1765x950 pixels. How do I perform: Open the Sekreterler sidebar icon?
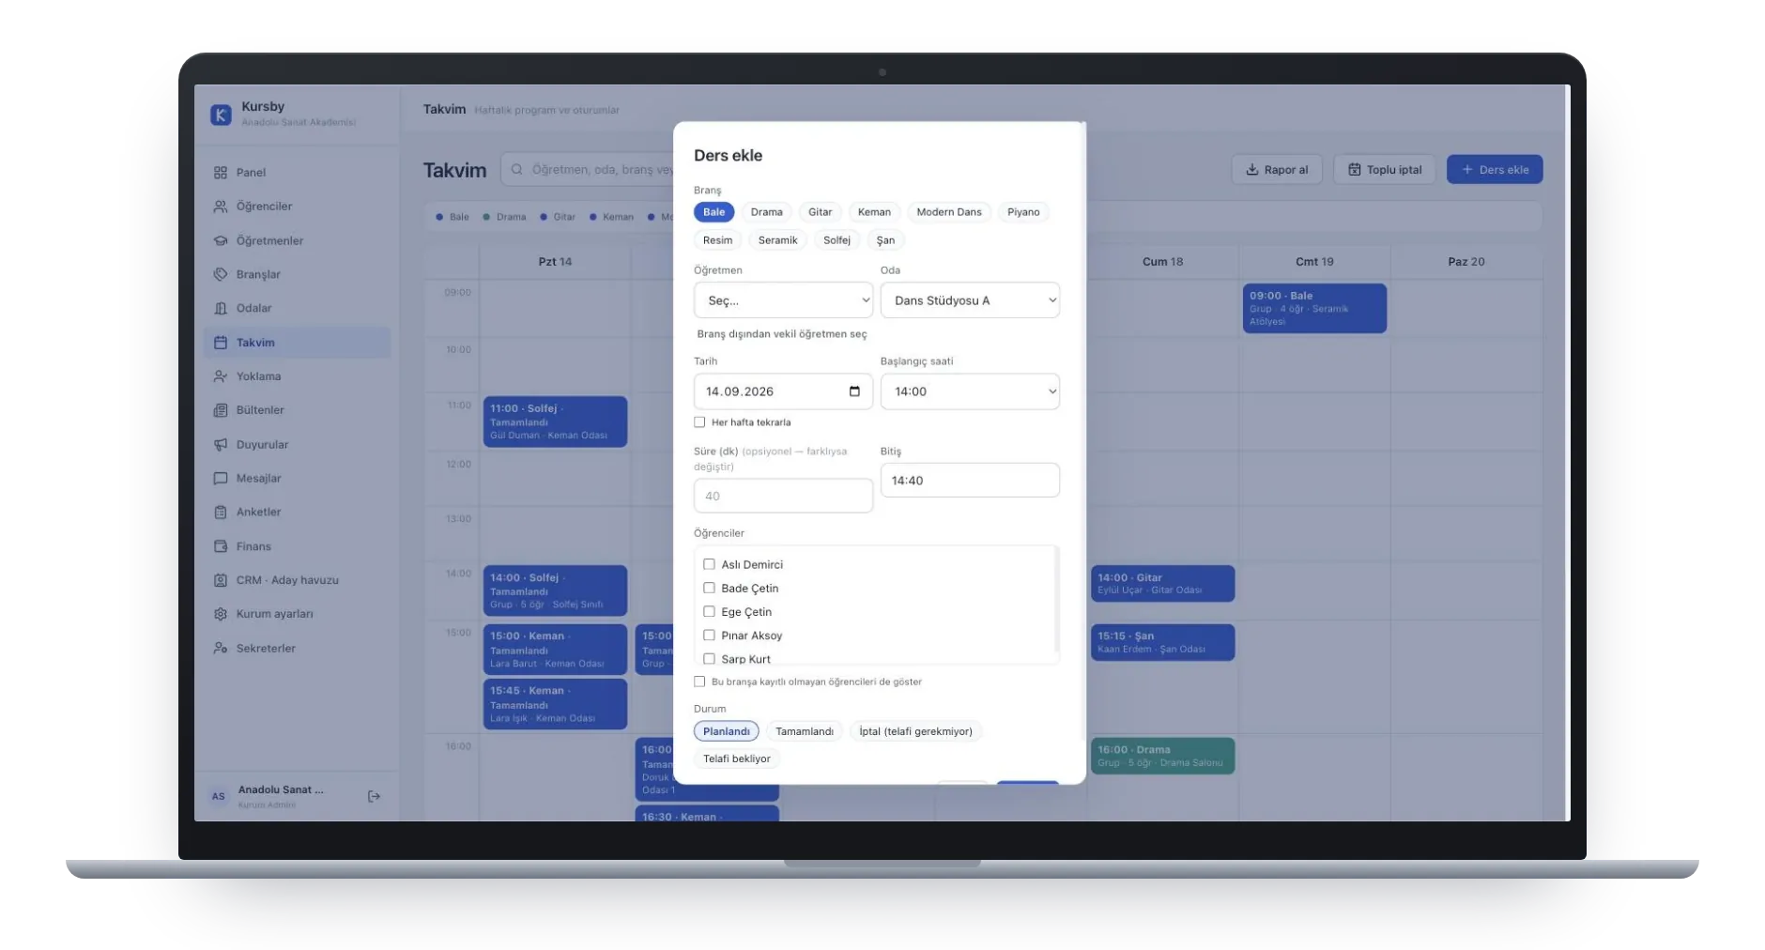point(221,649)
